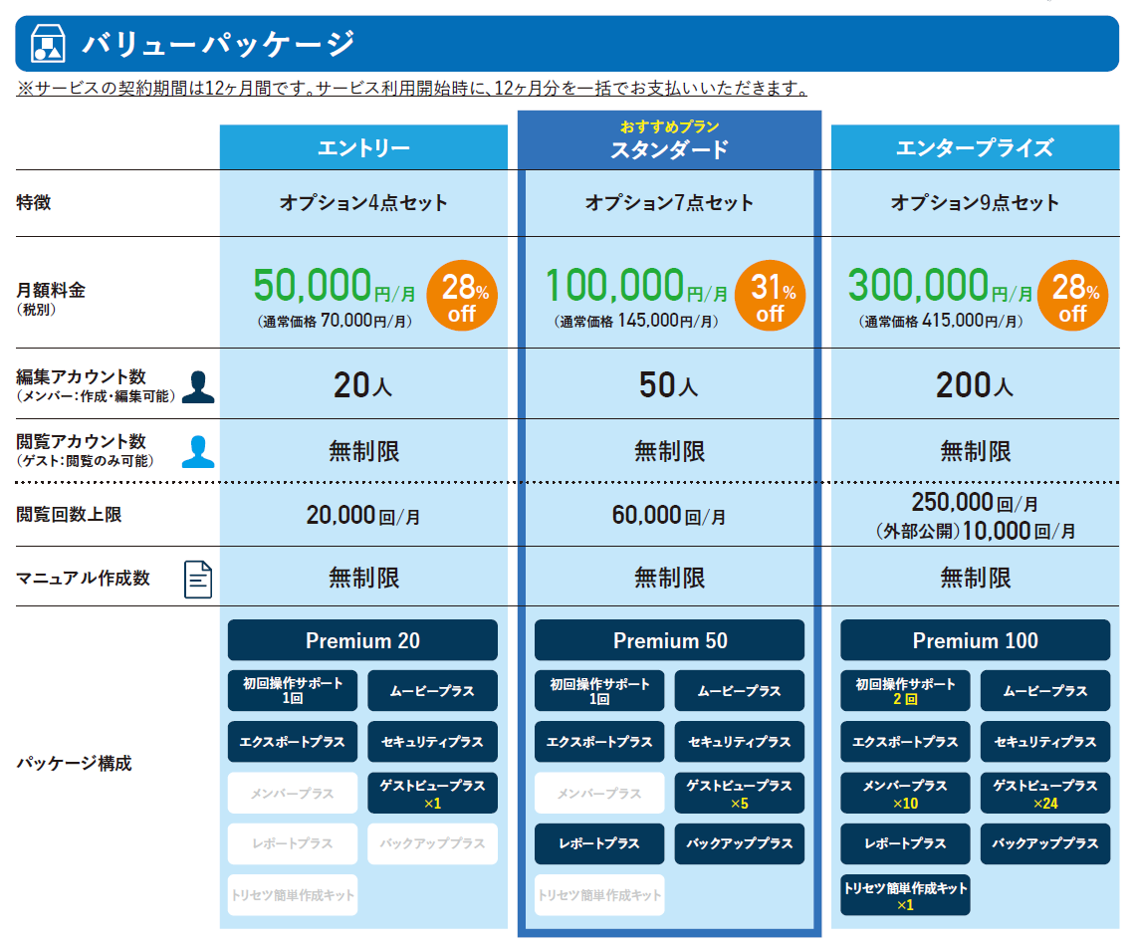
Task: Select the エンタープライズ plan header
Action: click(975, 148)
